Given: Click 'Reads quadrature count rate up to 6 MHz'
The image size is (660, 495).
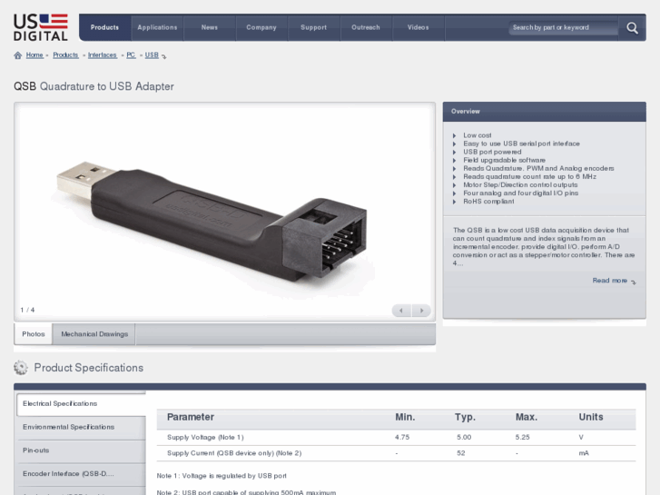Looking at the screenshot, I should point(529,177).
